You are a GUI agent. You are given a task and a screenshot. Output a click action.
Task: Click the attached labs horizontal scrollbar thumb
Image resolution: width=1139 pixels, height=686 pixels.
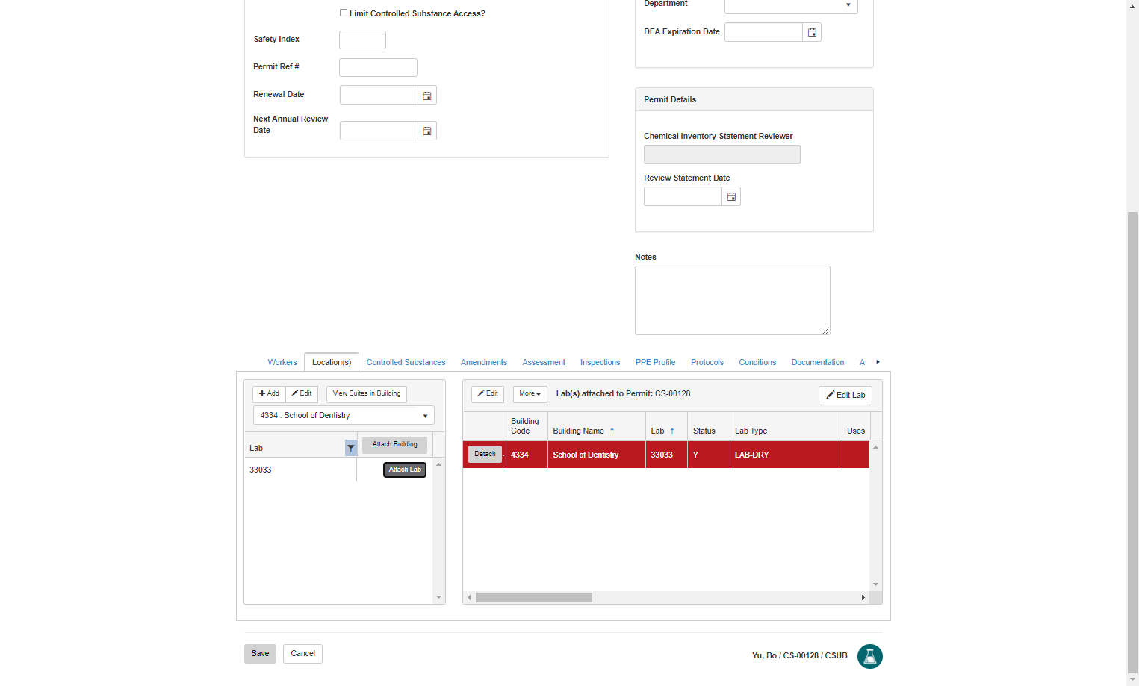[534, 598]
